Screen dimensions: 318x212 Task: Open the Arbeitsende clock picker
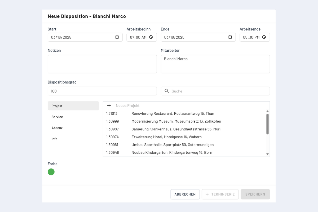click(x=264, y=37)
